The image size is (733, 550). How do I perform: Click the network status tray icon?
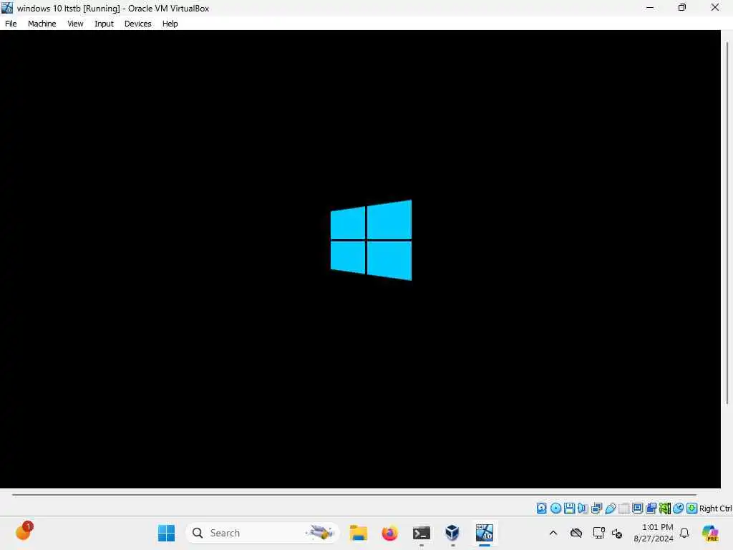tap(598, 533)
